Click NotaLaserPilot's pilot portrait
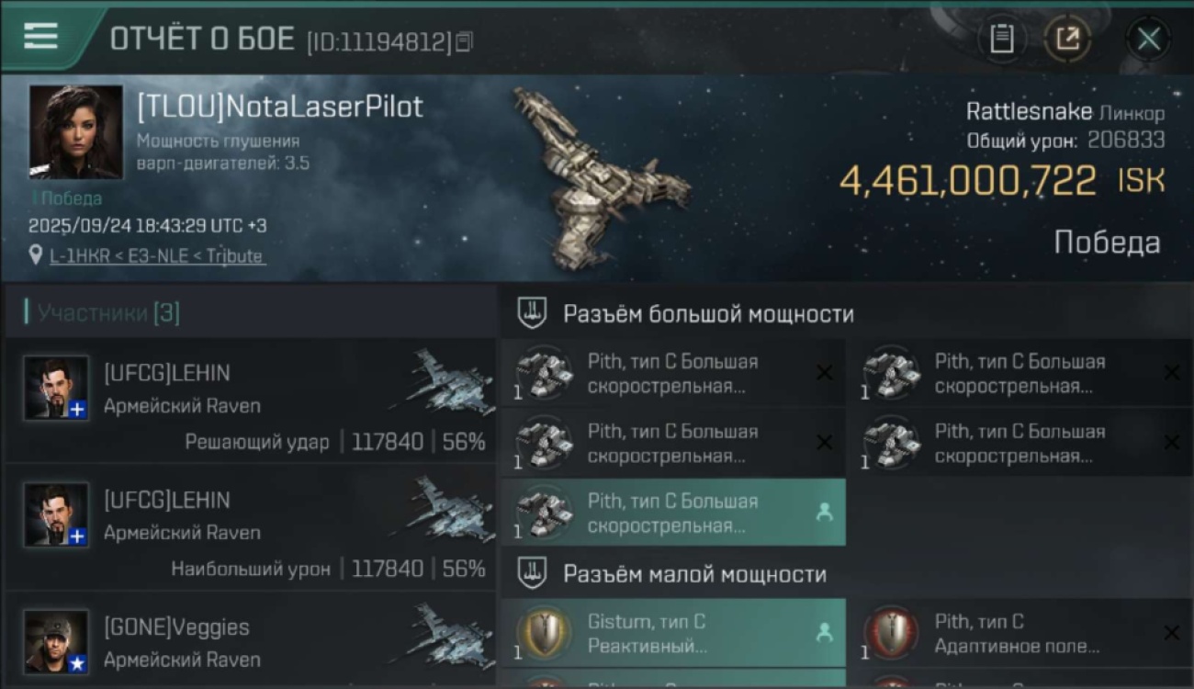Viewport: 1194px width, 689px height. click(75, 132)
